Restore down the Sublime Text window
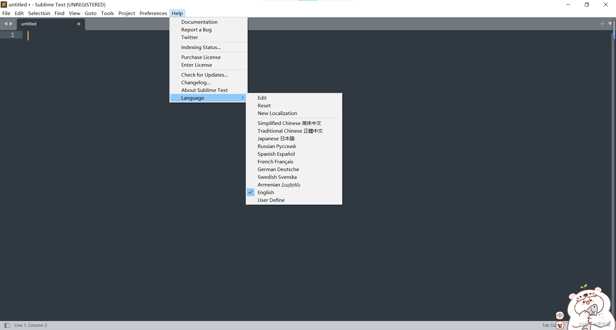Viewport: 616px width, 330px height. tap(587, 4)
